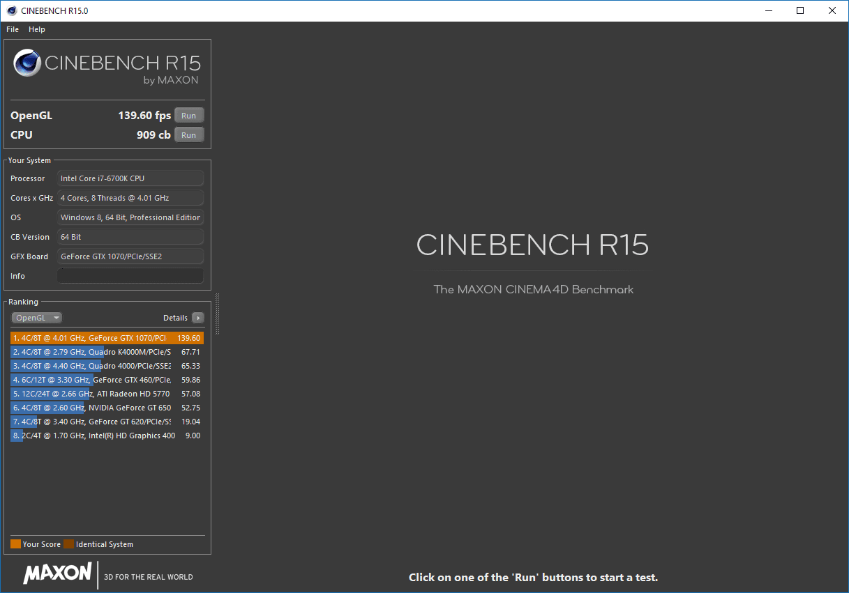Click the brown Identical System legend swatch
The height and width of the screenshot is (593, 849).
coord(68,544)
